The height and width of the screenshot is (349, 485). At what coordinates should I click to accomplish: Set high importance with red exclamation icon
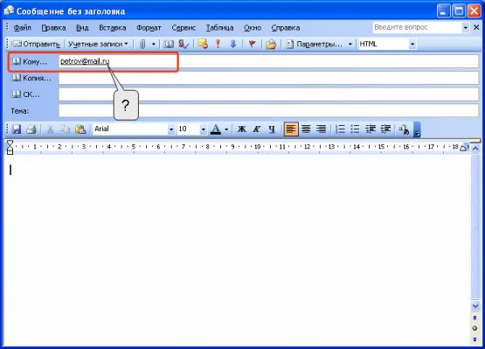click(218, 44)
